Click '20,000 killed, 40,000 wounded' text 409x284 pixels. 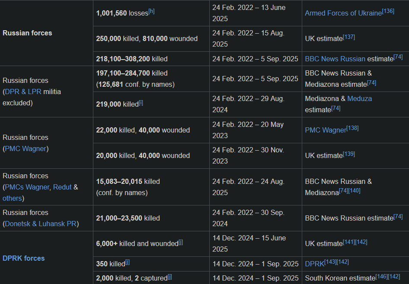coord(143,156)
